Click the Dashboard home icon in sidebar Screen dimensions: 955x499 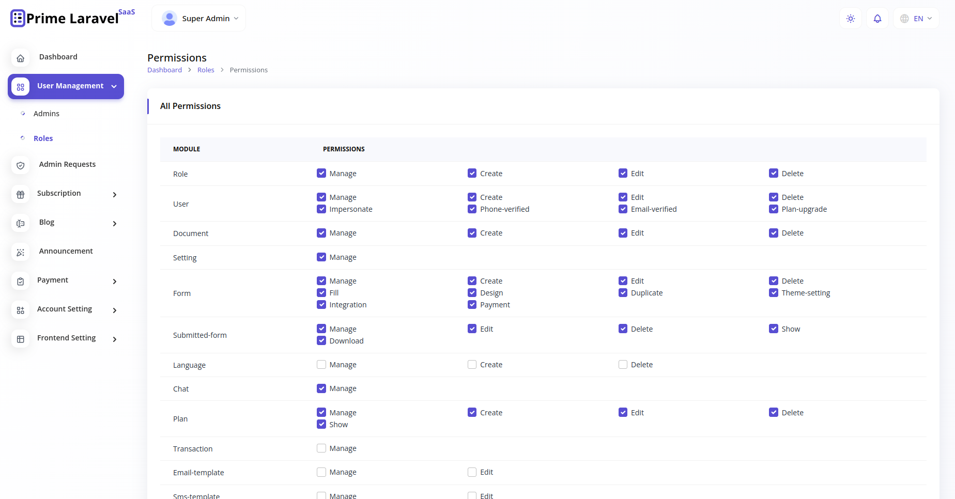[20, 58]
